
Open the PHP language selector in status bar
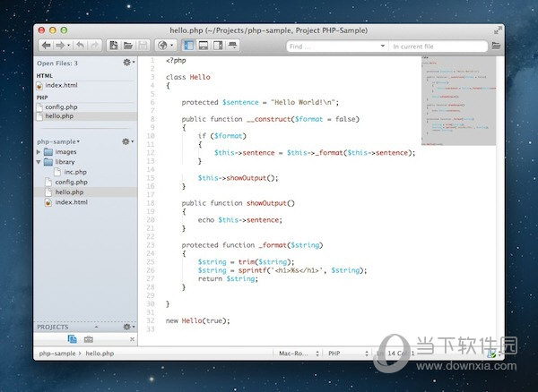[344, 354]
